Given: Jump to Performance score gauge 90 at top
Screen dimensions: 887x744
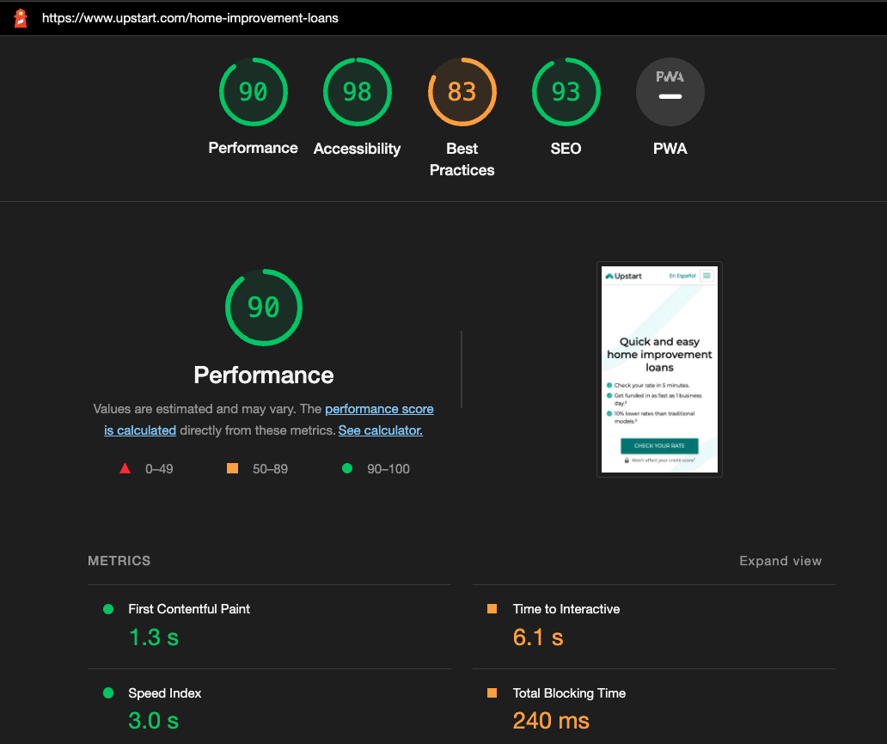Looking at the screenshot, I should pyautogui.click(x=254, y=92).
